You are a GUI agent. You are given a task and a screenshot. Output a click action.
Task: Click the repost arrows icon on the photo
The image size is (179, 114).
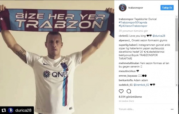coord(3,110)
